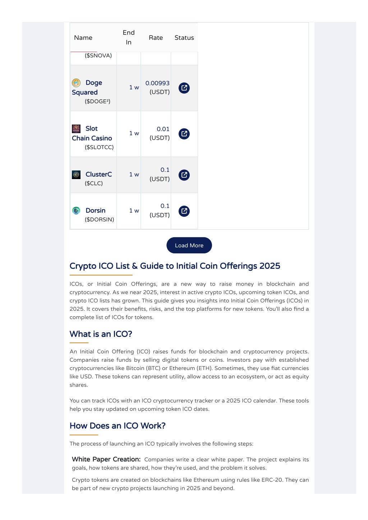The image size is (368, 520).
Task: Click the Doge Squared coin logo
Action: pos(76,83)
